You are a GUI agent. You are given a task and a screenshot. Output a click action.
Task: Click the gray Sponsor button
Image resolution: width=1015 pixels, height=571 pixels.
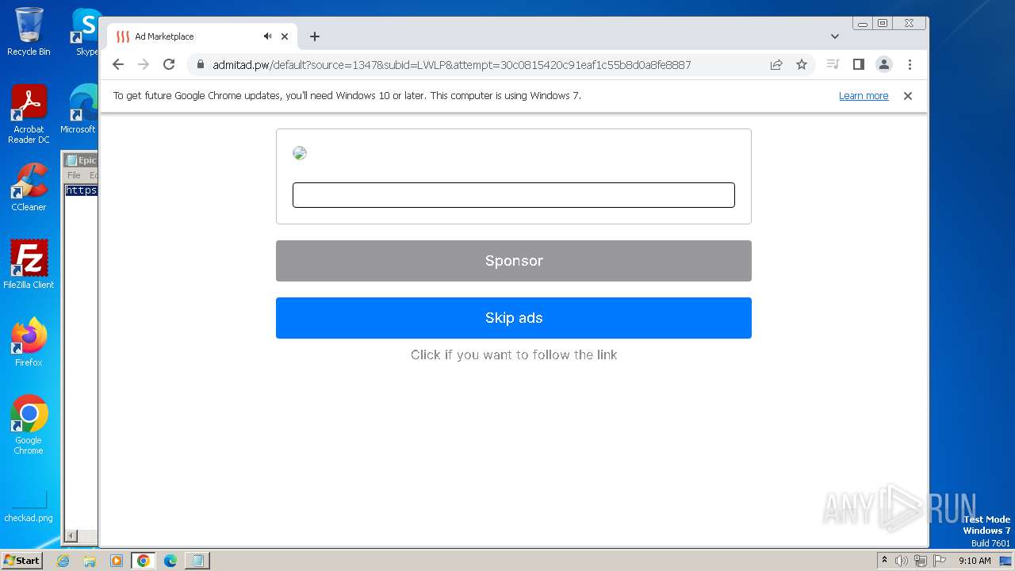[514, 261]
